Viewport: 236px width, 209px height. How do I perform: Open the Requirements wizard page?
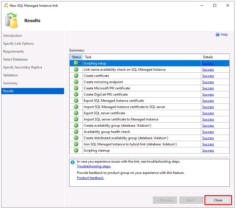[x=14, y=51]
